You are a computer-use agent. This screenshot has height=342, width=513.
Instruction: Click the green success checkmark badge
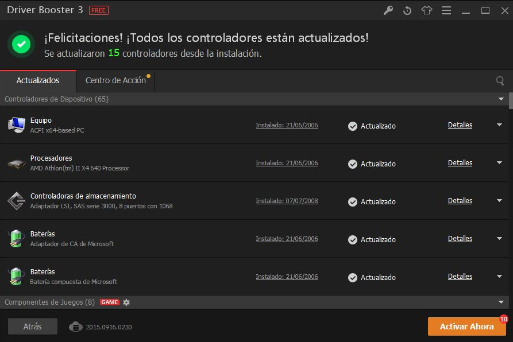click(21, 44)
